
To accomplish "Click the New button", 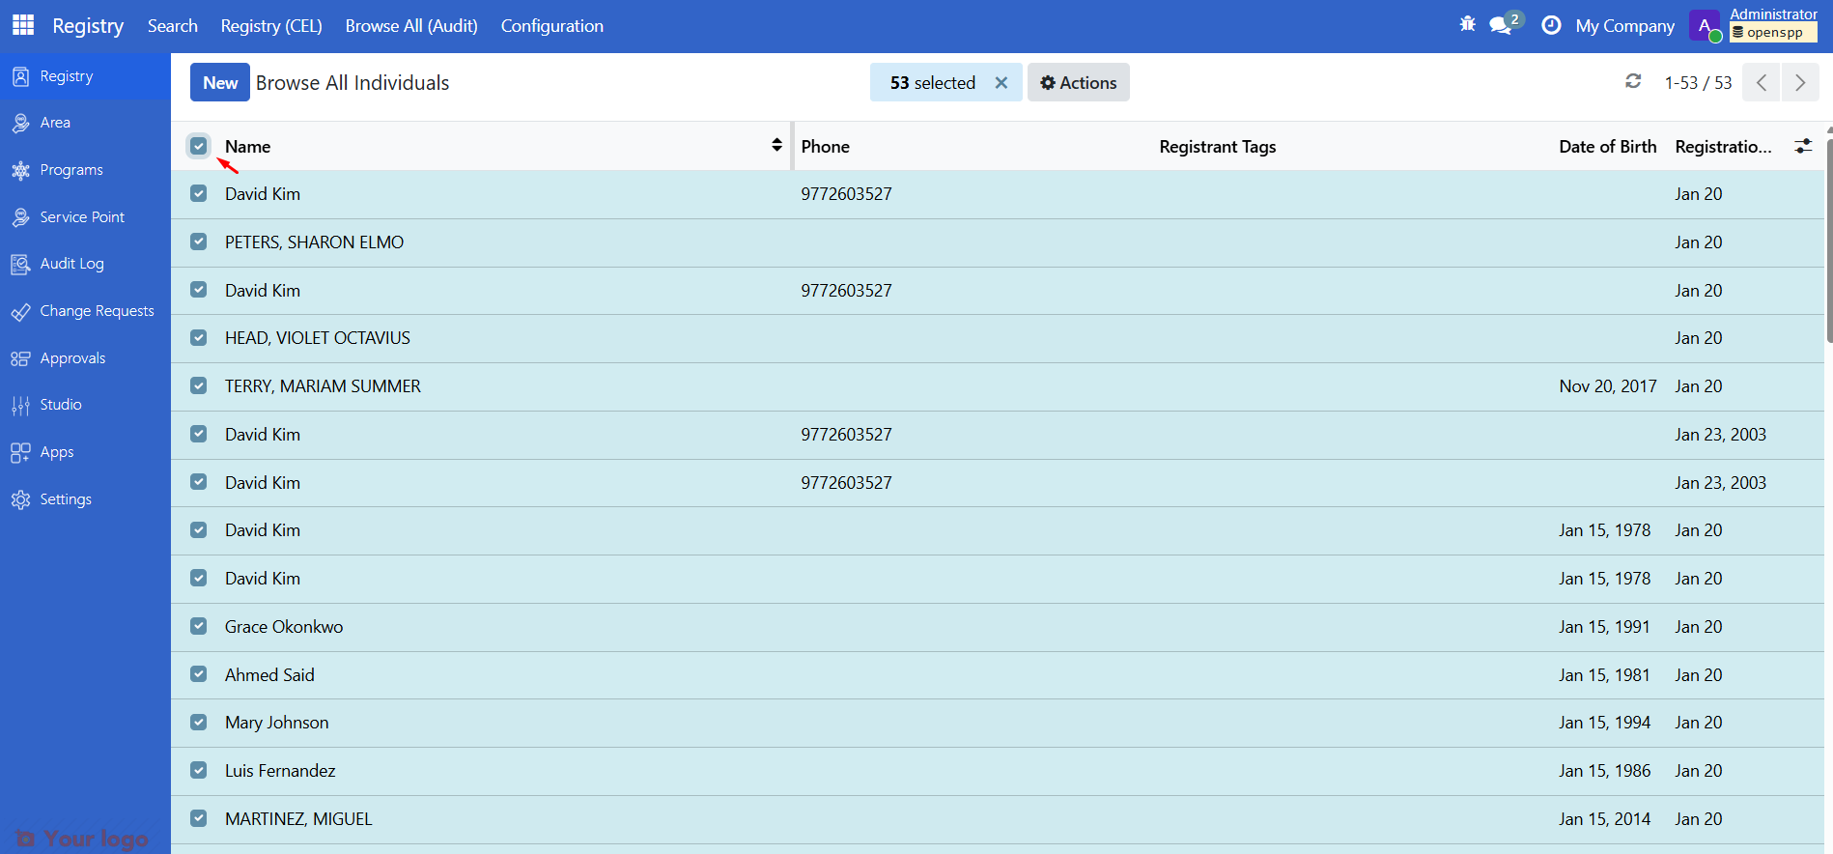I will 220,83.
